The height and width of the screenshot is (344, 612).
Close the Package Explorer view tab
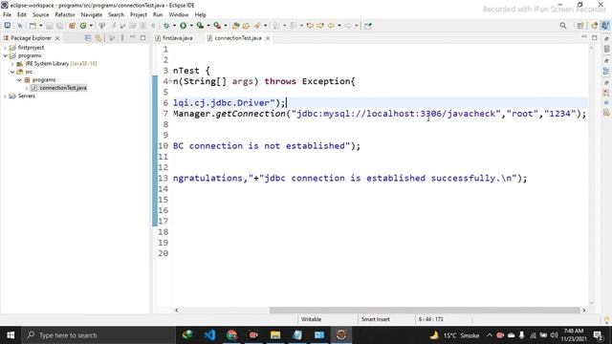(x=57, y=38)
